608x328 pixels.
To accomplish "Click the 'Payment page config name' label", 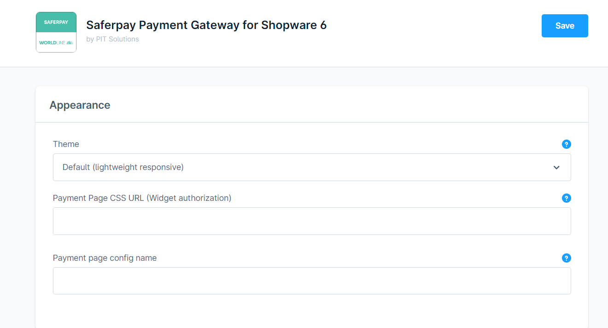I will point(105,258).
